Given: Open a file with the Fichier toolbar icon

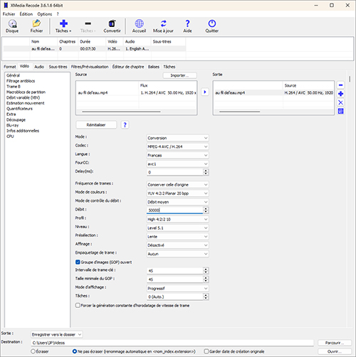Looking at the screenshot, I should tap(36, 26).
